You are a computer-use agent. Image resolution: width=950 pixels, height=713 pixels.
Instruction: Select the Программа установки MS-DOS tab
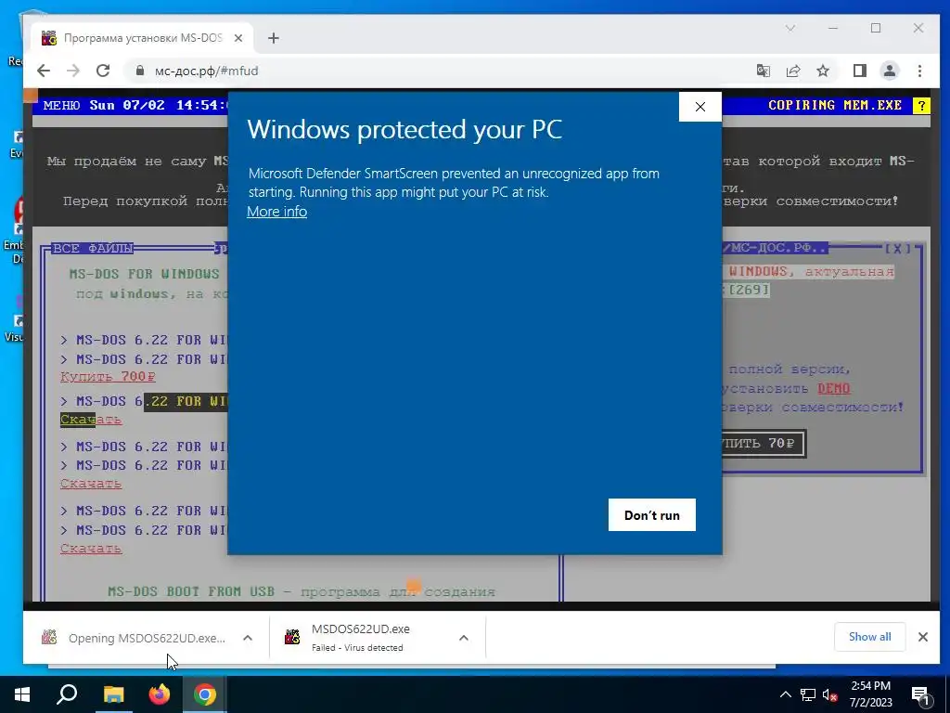click(x=142, y=38)
